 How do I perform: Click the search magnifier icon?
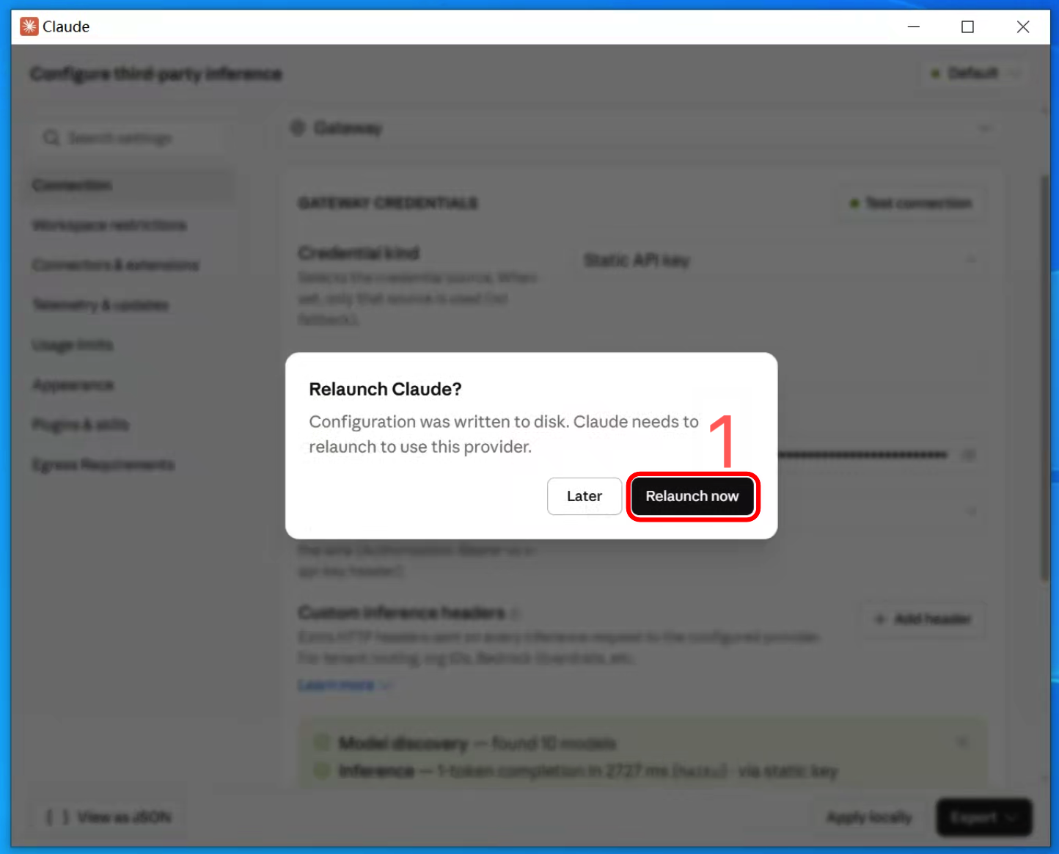[51, 138]
